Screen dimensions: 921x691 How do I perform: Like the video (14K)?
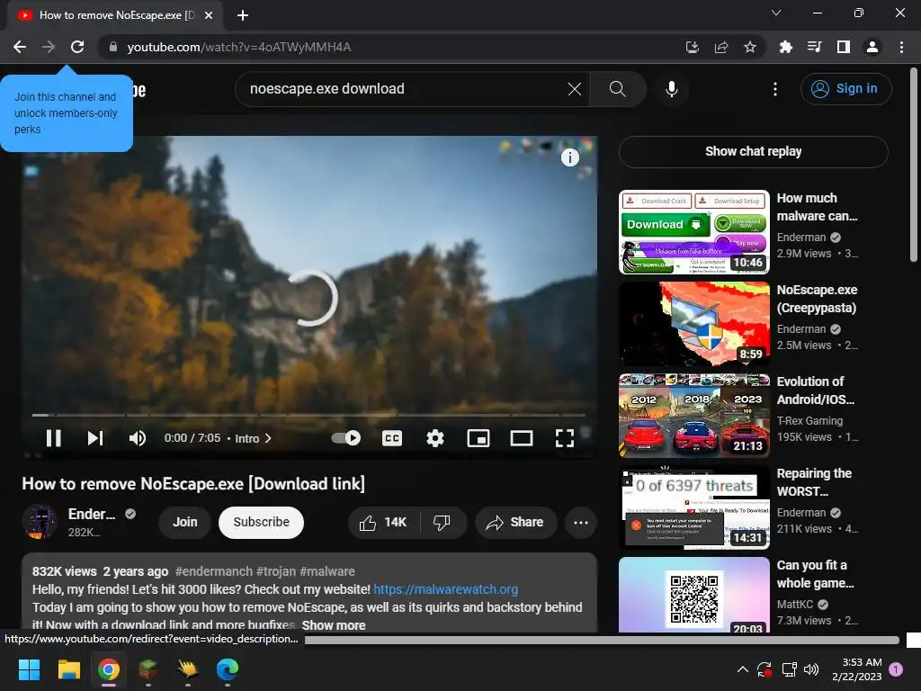(x=384, y=523)
